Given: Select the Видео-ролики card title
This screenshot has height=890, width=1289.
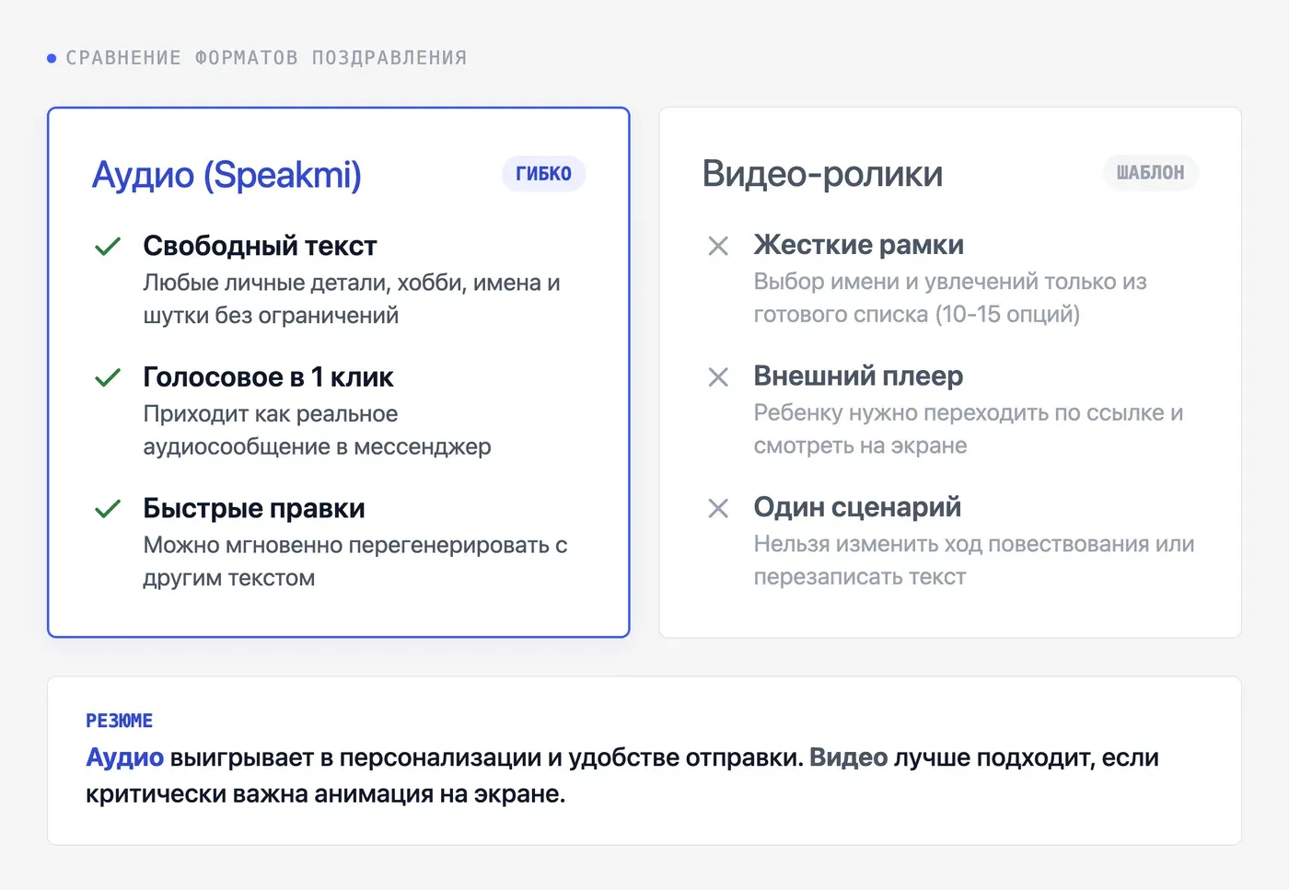Looking at the screenshot, I should pos(822,174).
